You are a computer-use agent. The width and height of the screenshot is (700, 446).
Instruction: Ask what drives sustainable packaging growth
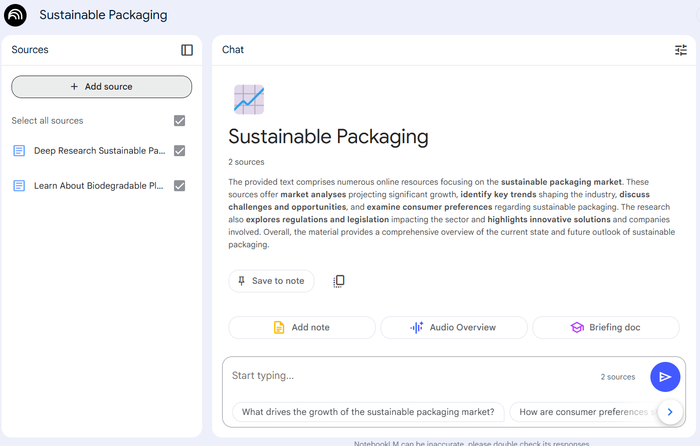(x=368, y=412)
